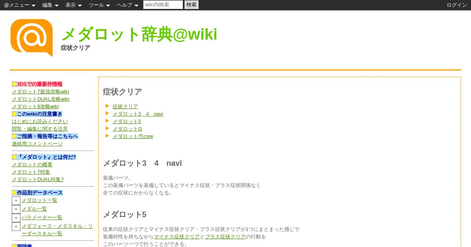
Task: Open the 表示 menu
Action: pyautogui.click(x=73, y=5)
